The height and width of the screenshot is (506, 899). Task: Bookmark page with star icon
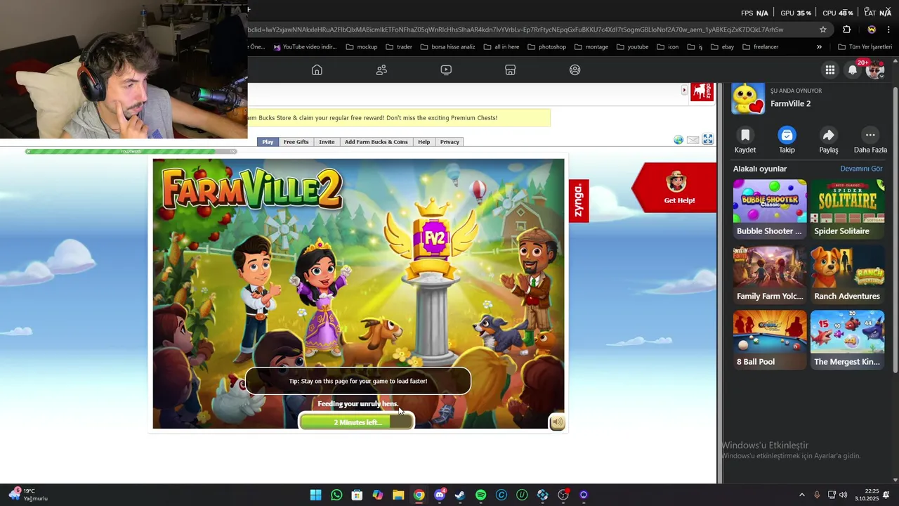click(823, 30)
